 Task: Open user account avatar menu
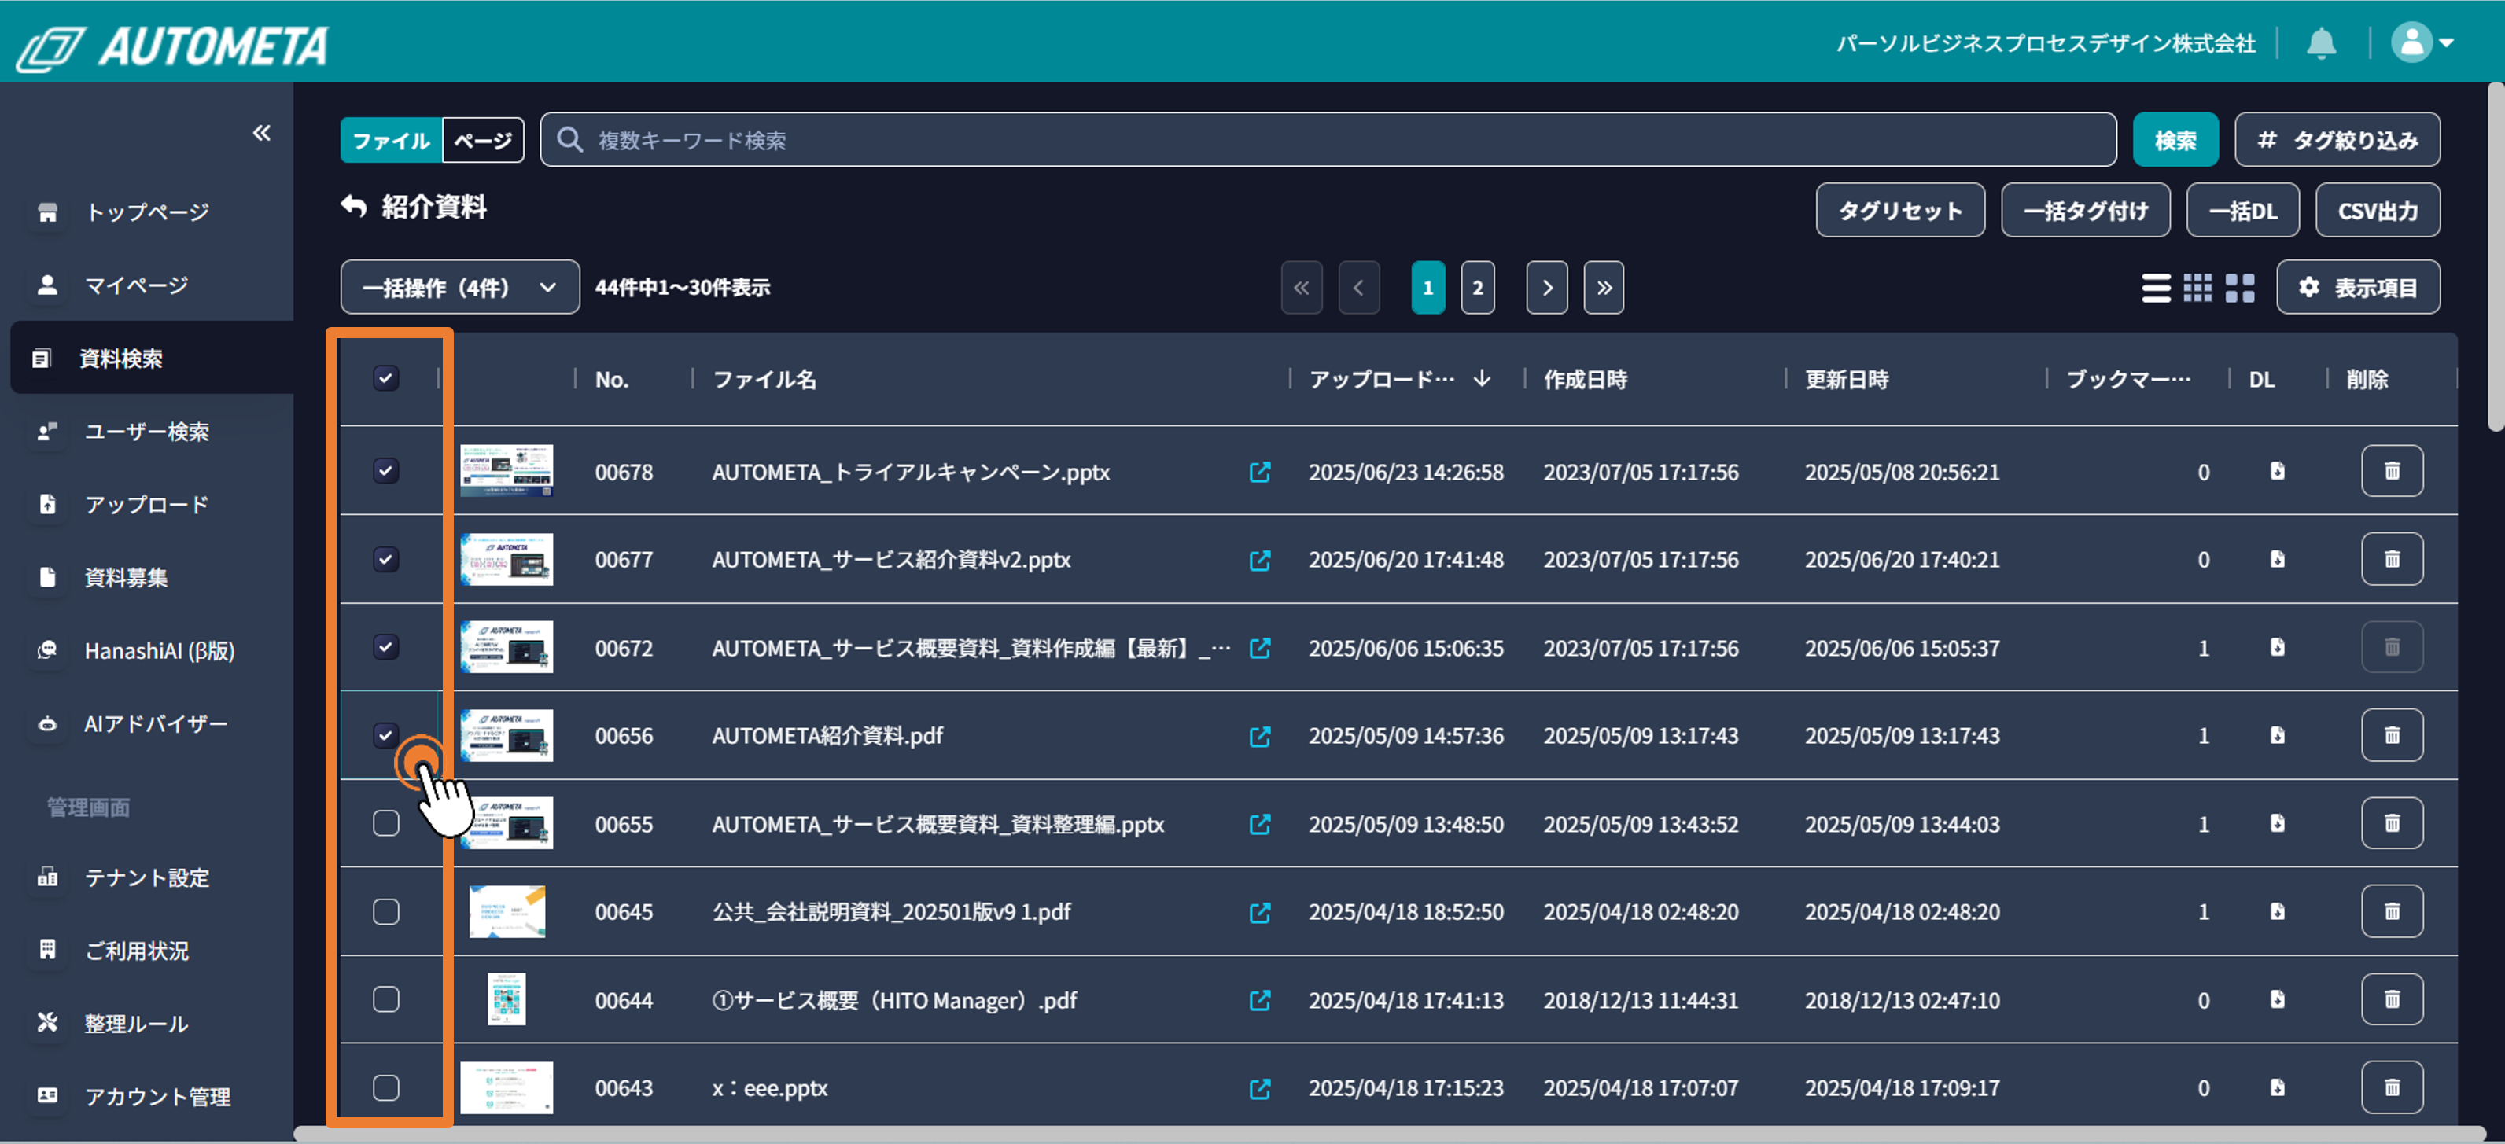(x=2422, y=42)
